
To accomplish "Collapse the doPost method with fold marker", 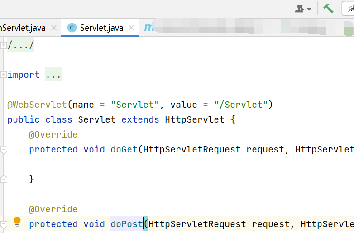I will [x=4, y=224].
